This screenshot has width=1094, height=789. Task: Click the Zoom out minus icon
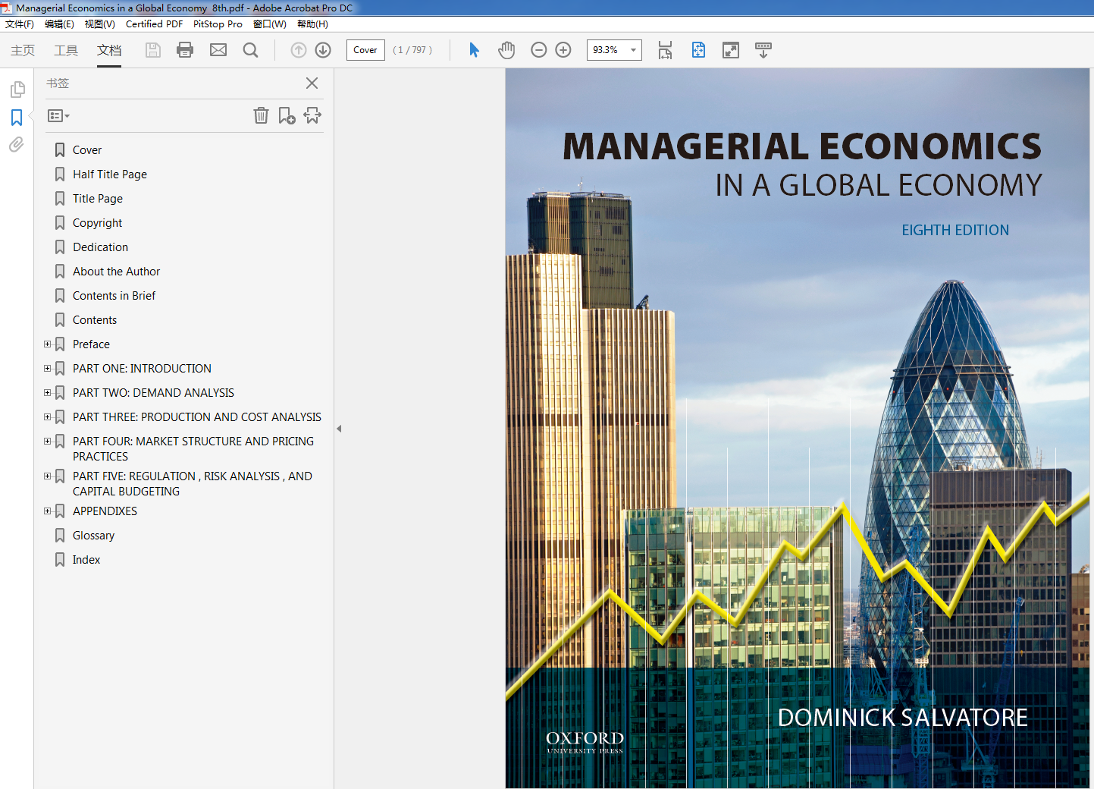[x=539, y=50]
